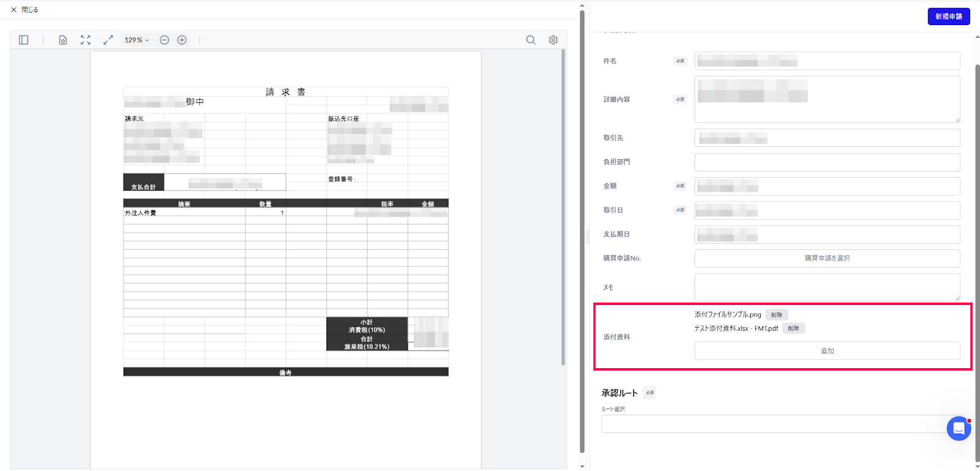Select the 外注人件費 row in invoice
Viewport: 980px width, 471px height.
(285, 213)
